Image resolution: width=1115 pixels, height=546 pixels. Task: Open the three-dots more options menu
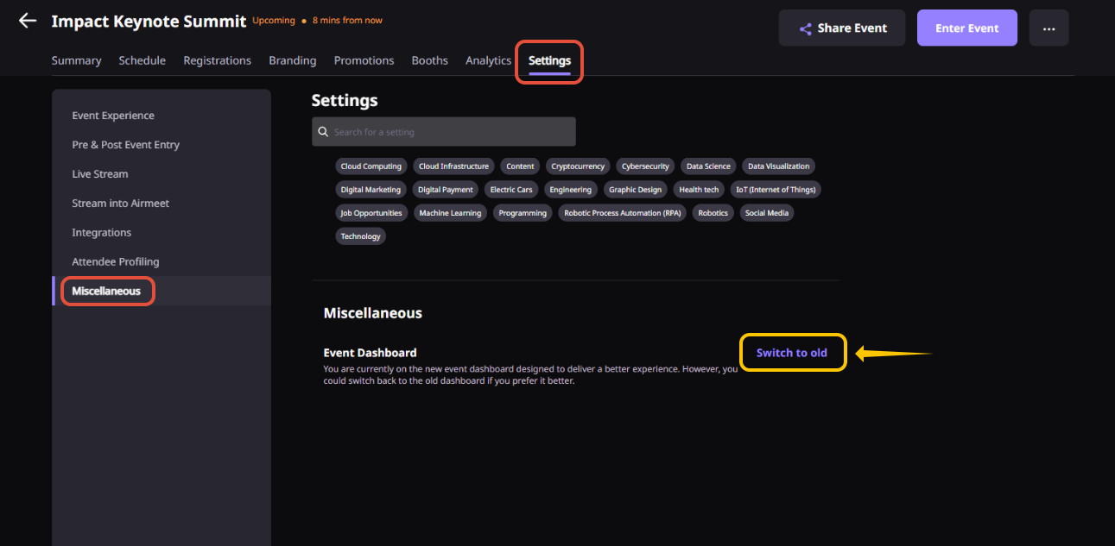(x=1048, y=28)
